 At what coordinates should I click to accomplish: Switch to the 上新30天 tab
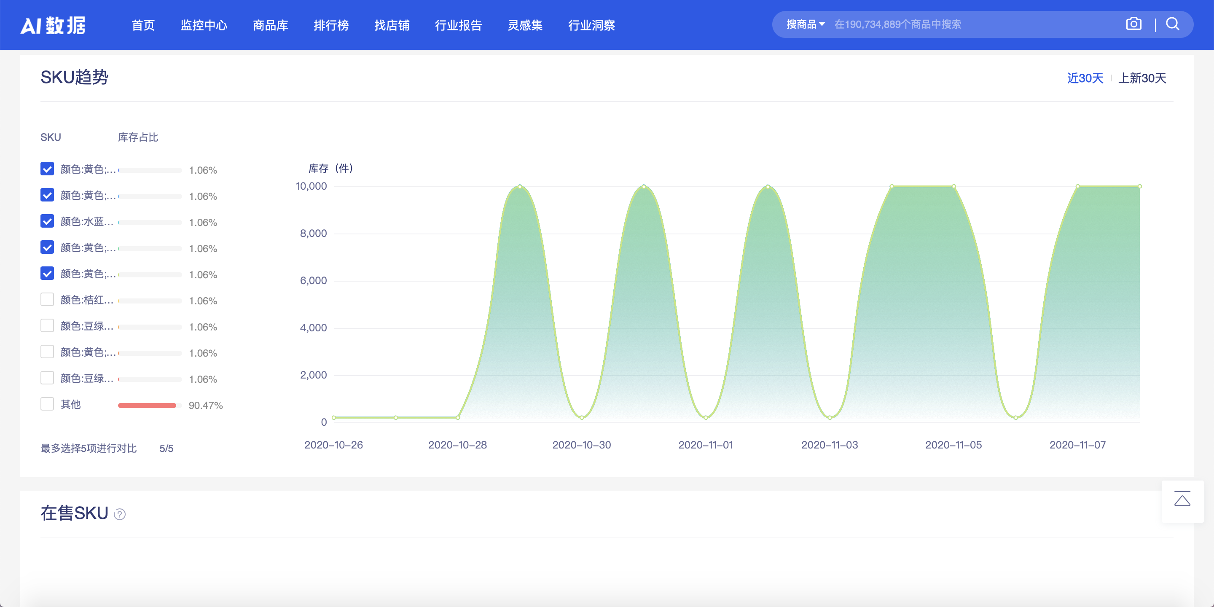[x=1142, y=78]
